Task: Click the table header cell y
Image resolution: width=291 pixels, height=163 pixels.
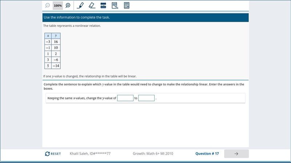Action: (x=56, y=35)
